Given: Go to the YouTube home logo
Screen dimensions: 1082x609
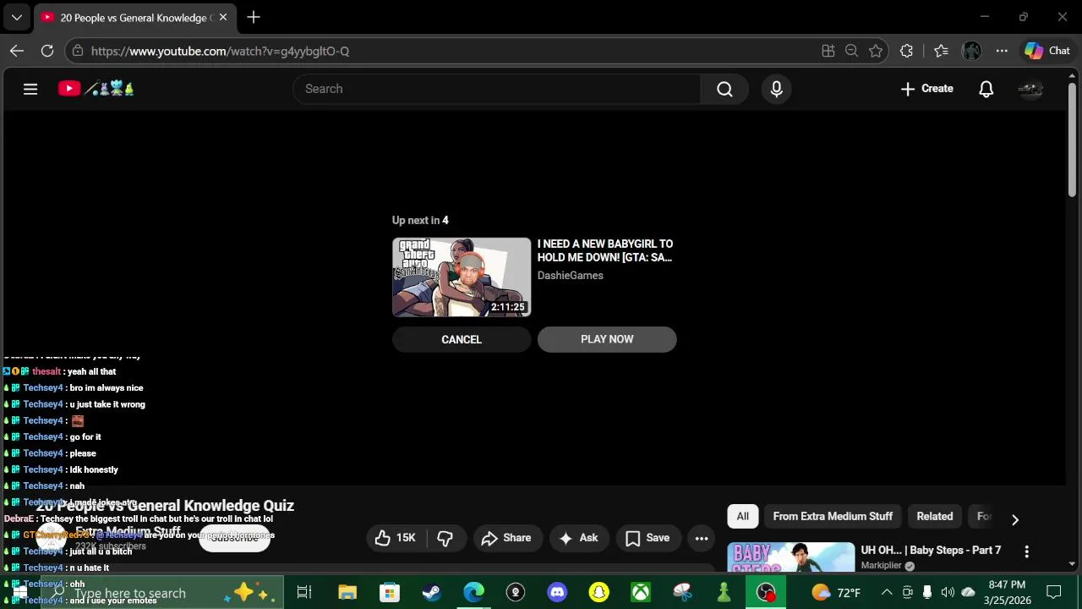Looking at the screenshot, I should pyautogui.click(x=96, y=89).
